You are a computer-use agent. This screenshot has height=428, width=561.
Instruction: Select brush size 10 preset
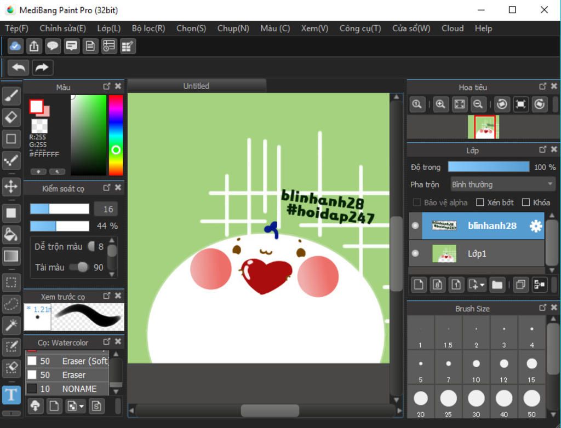pyautogui.click(x=476, y=369)
